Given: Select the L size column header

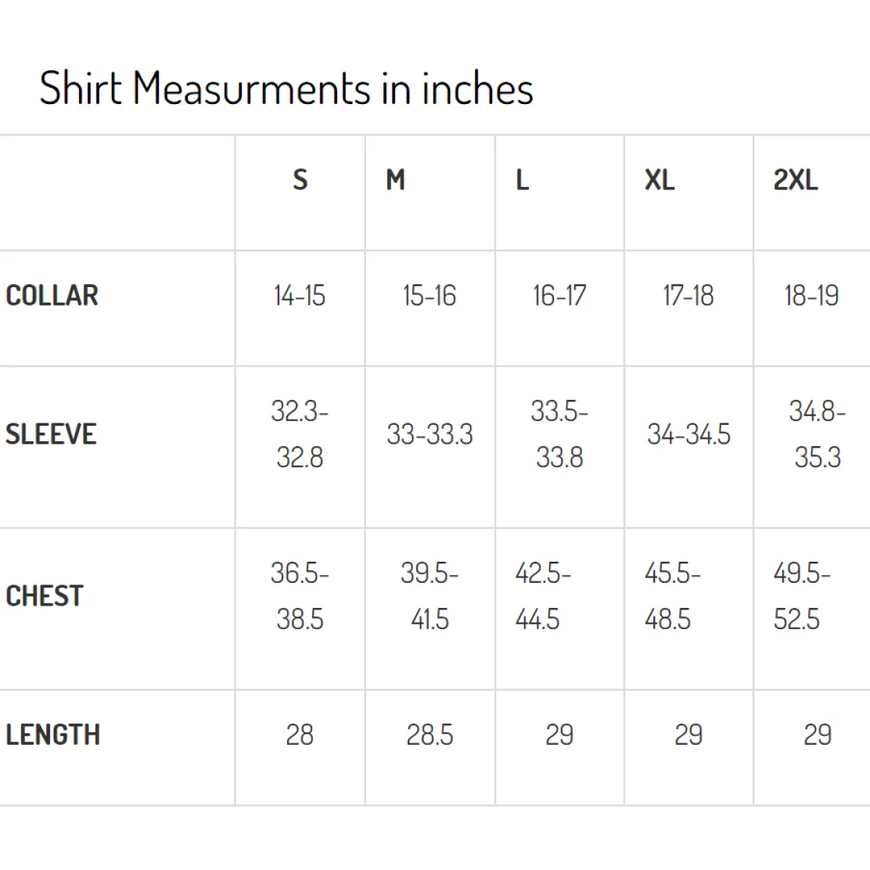Looking at the screenshot, I should pyautogui.click(x=523, y=180).
